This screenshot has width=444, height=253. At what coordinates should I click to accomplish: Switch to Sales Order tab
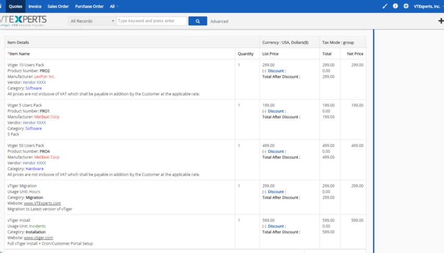pyautogui.click(x=58, y=6)
